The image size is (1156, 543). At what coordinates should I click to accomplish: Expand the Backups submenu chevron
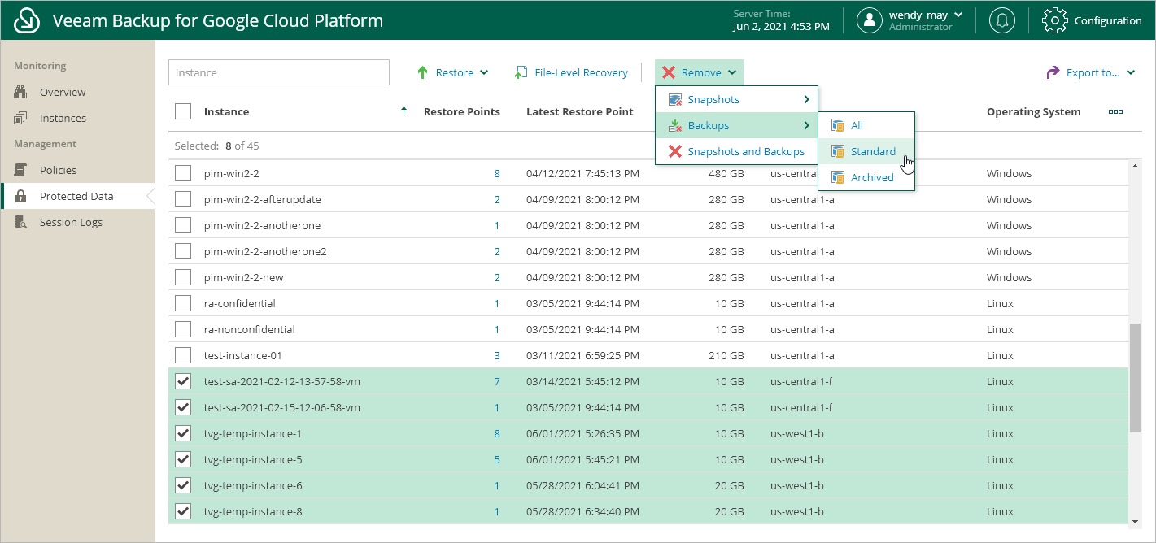(x=806, y=125)
